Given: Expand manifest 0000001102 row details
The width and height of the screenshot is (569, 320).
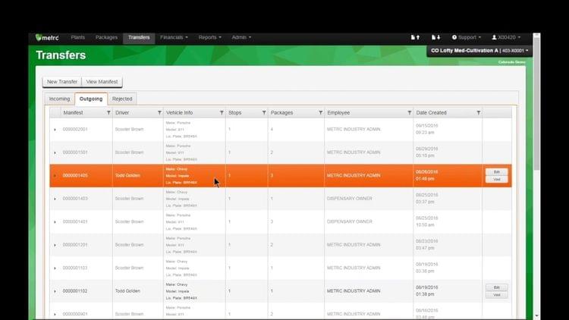Looking at the screenshot, I should pyautogui.click(x=55, y=291).
